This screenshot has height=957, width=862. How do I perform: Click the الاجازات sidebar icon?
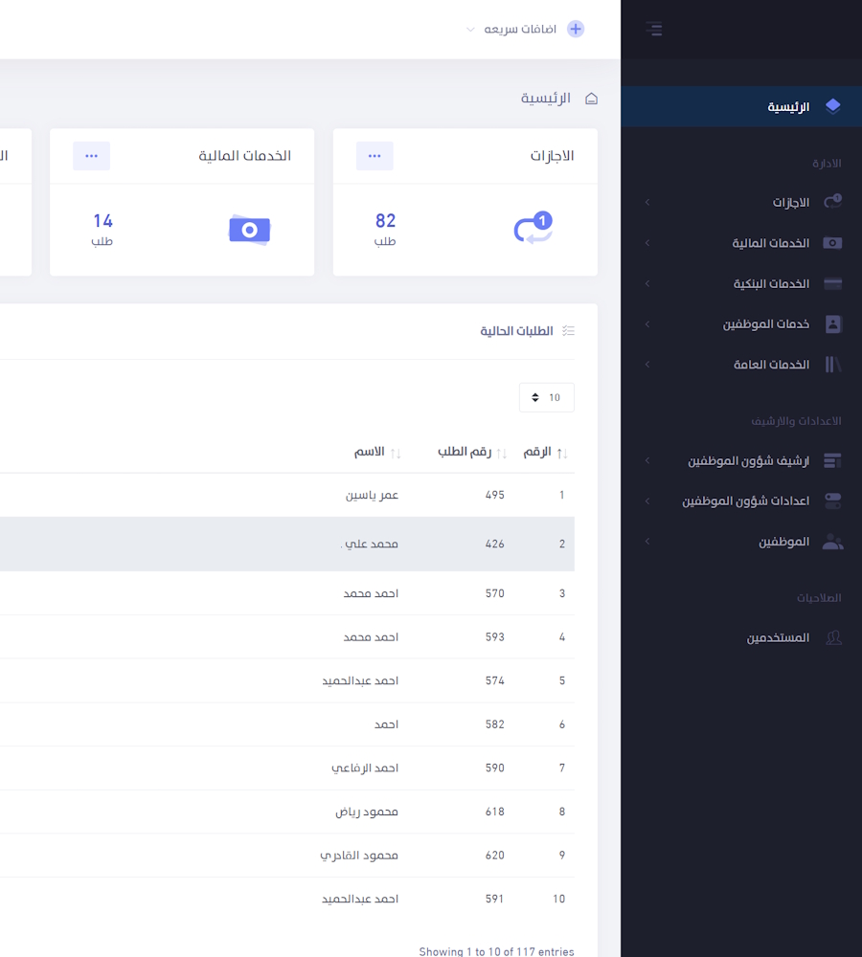point(832,201)
